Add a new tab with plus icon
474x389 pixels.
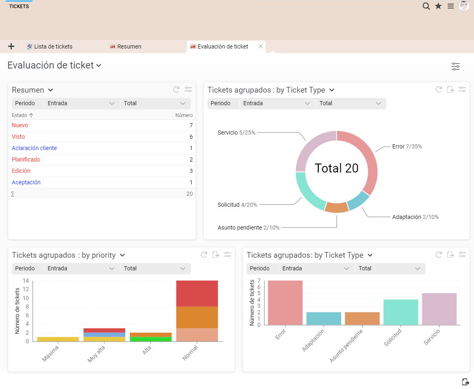tap(11, 46)
